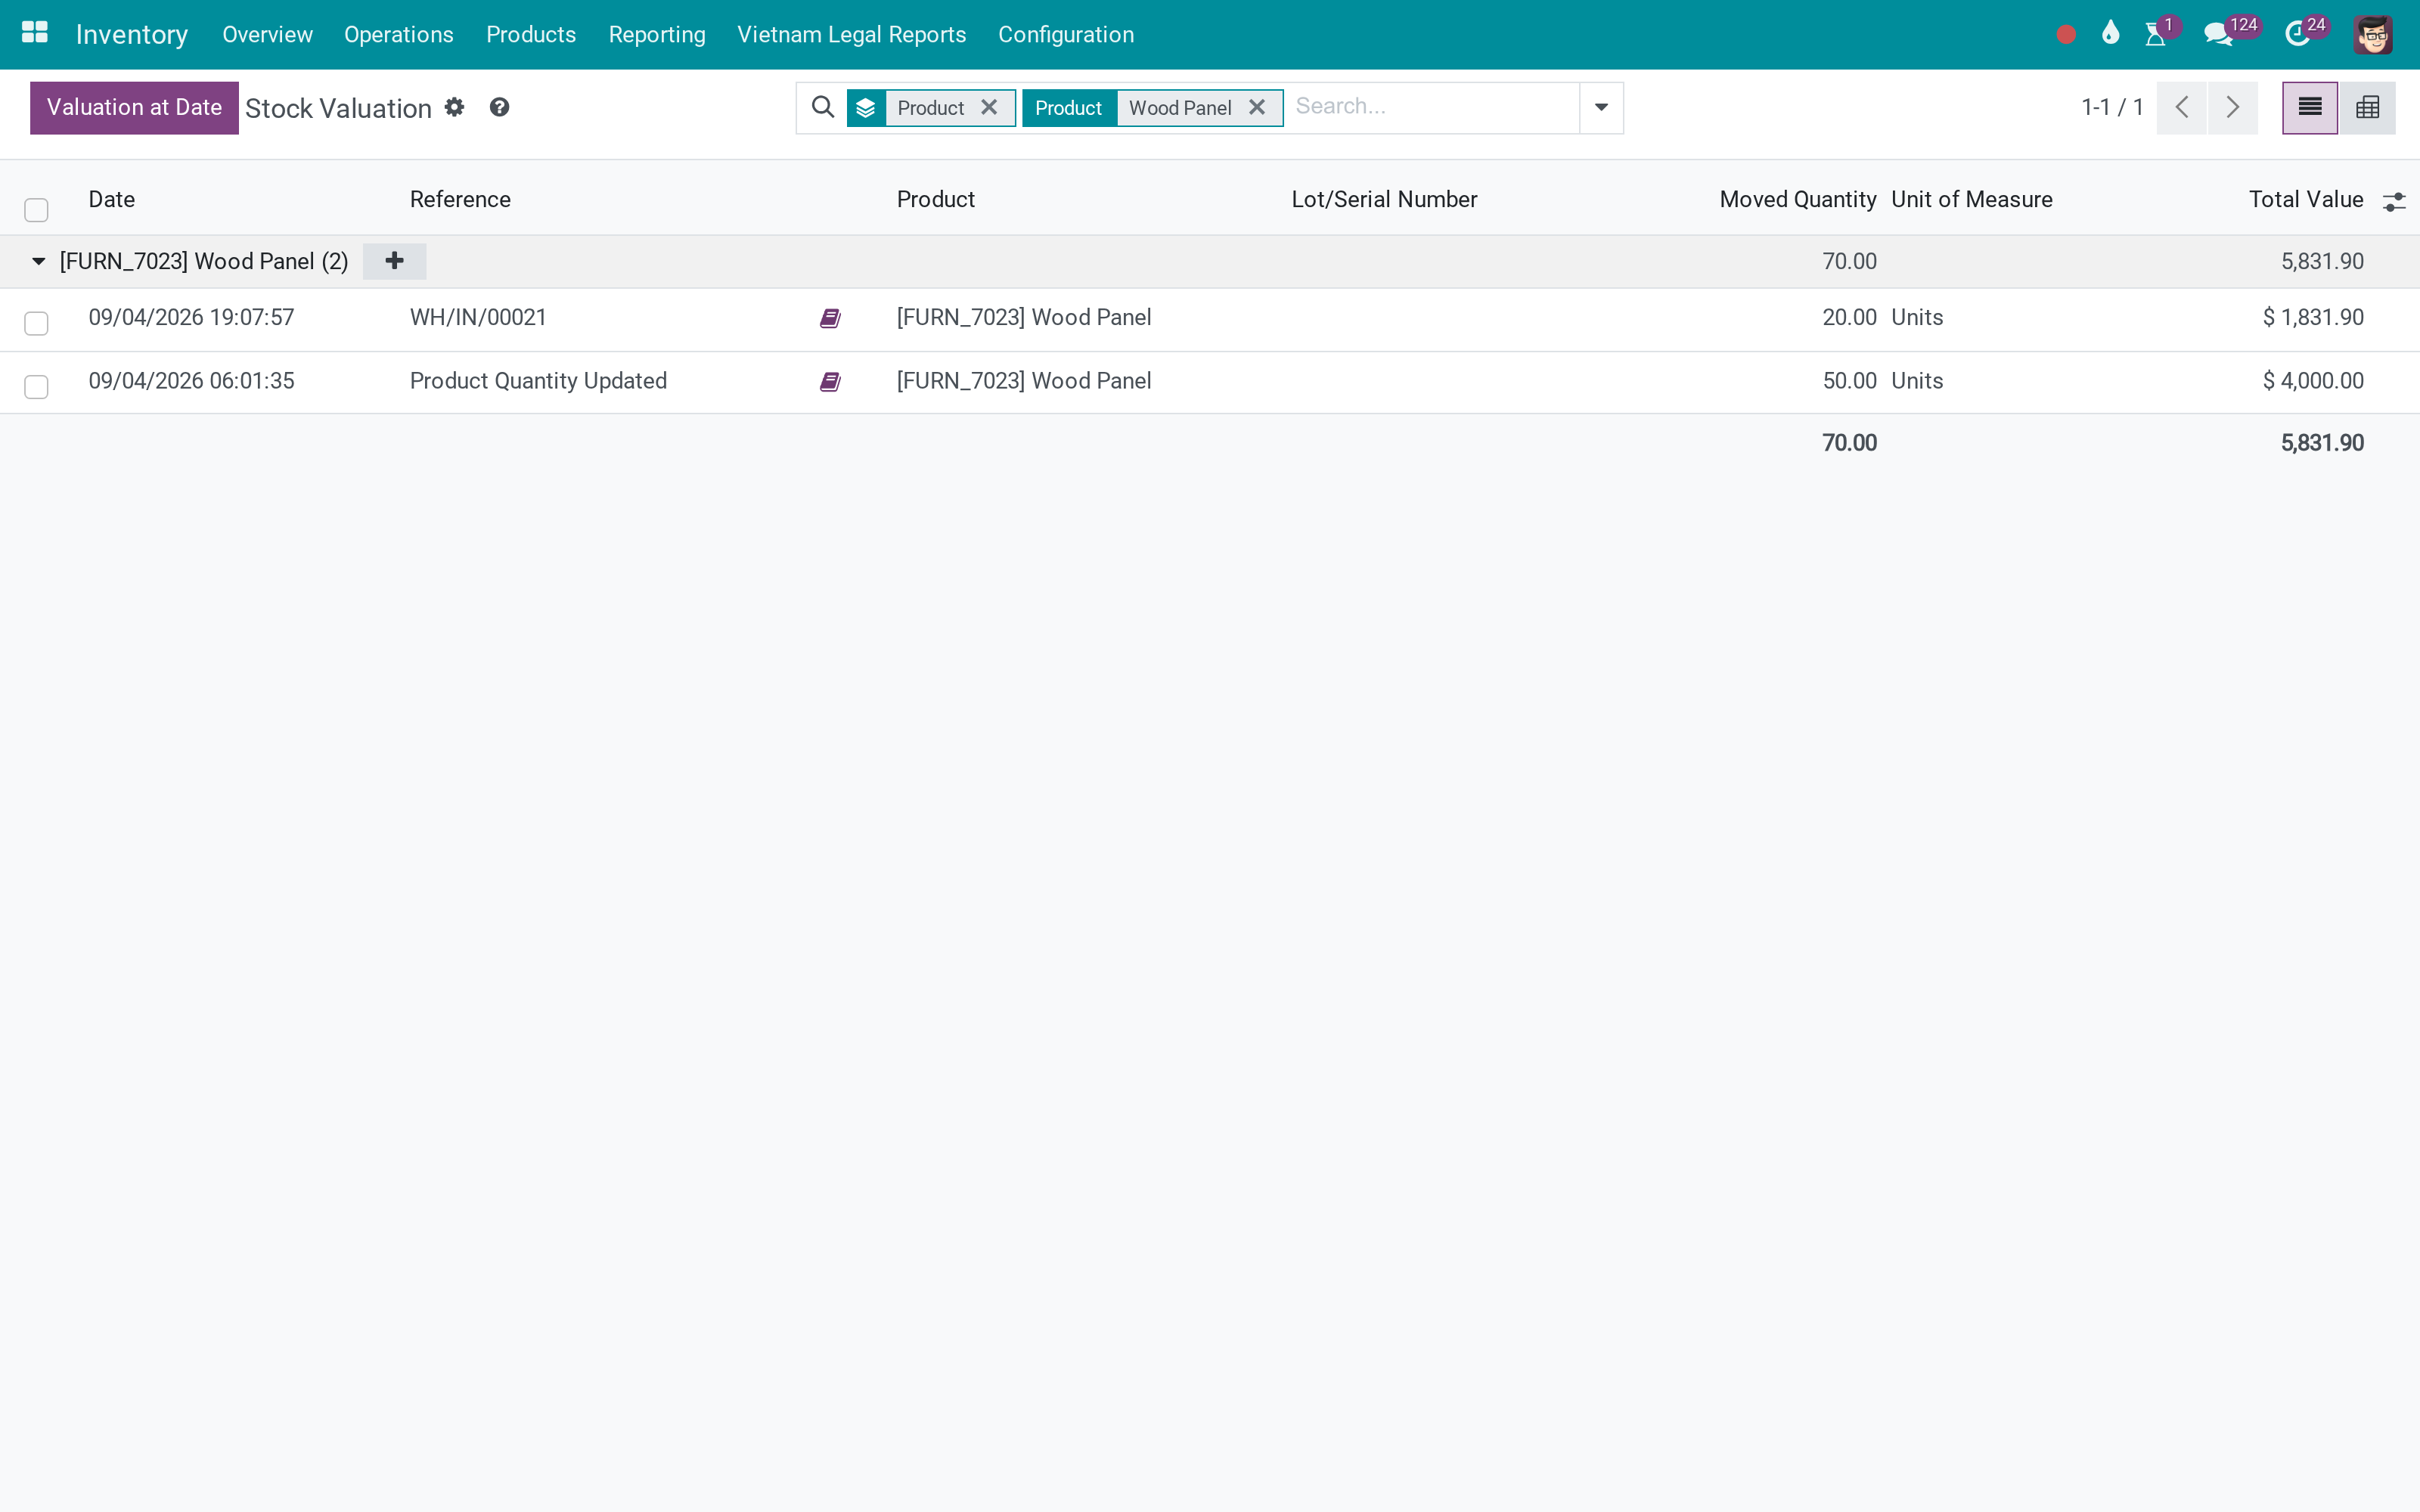Sort by Total Value column header
Viewport: 2420px width, 1512px height.
pos(2306,199)
